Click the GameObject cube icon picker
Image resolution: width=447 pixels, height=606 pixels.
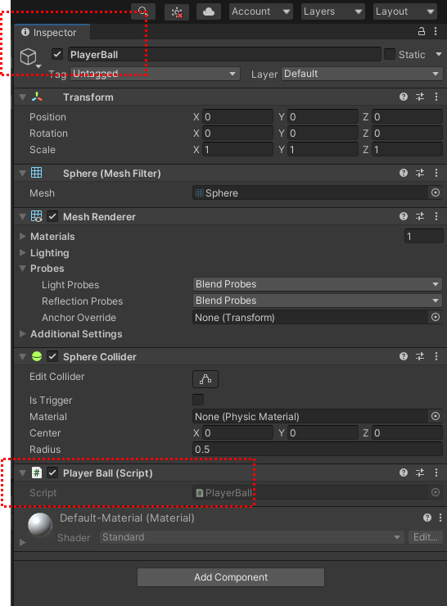pyautogui.click(x=29, y=57)
